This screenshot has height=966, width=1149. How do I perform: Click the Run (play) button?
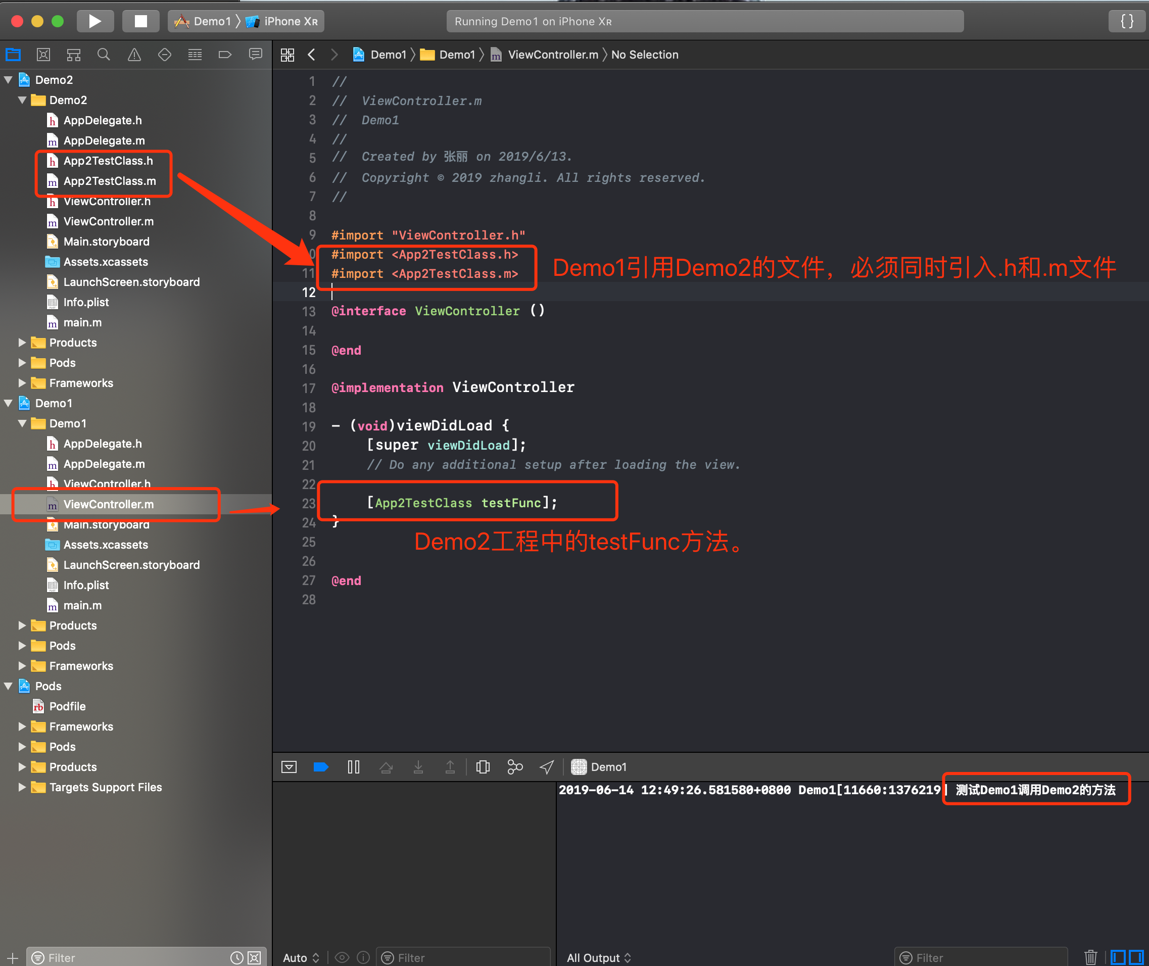pyautogui.click(x=95, y=21)
